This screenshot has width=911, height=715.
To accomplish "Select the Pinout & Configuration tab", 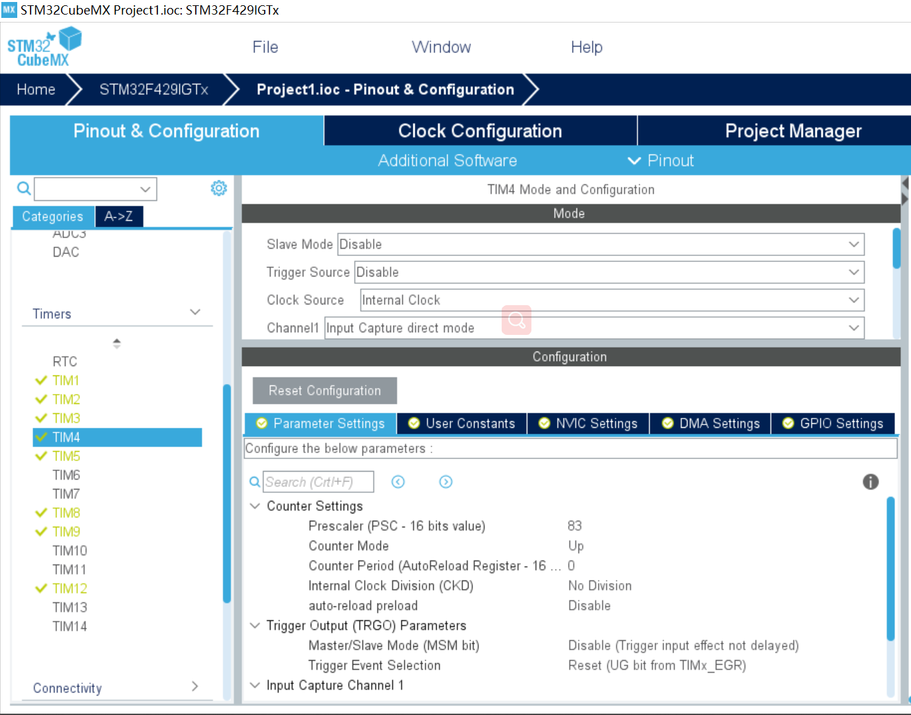I will (167, 131).
